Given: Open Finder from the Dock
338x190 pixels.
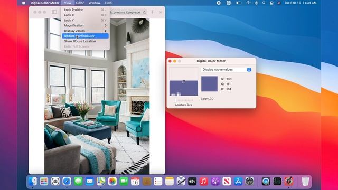Looking at the screenshot, I should click(x=33, y=181).
